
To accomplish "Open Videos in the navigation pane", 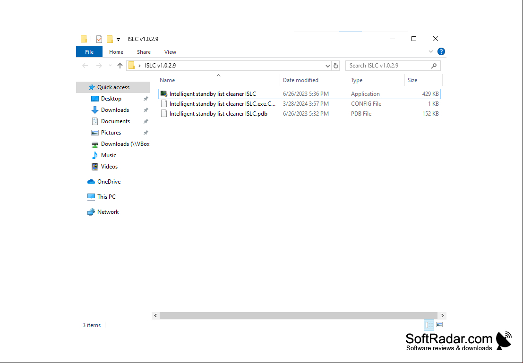I will tap(109, 167).
